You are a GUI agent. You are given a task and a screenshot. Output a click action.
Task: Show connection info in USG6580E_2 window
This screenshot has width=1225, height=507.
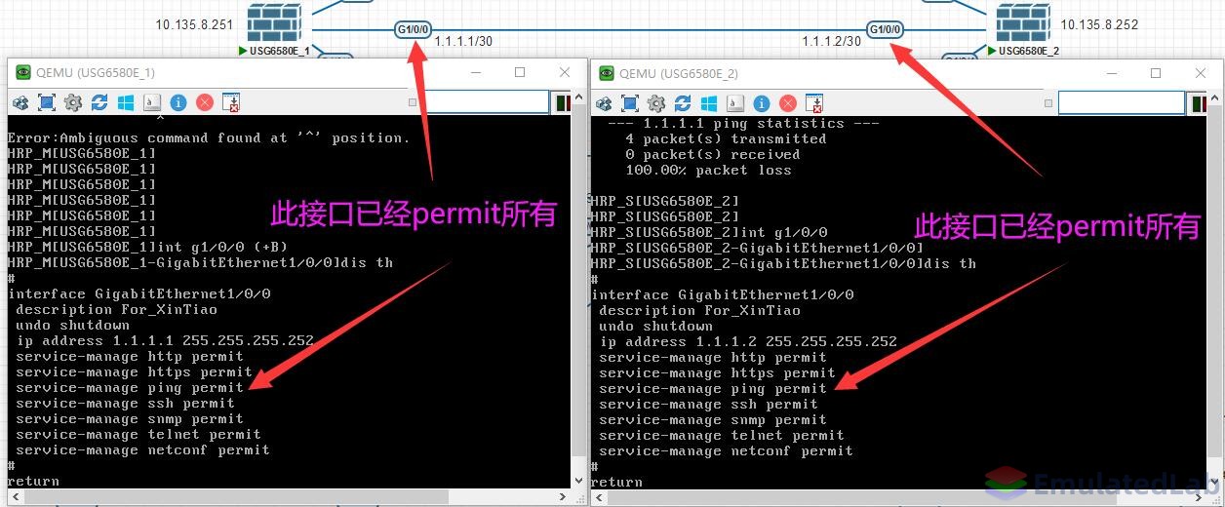(762, 103)
